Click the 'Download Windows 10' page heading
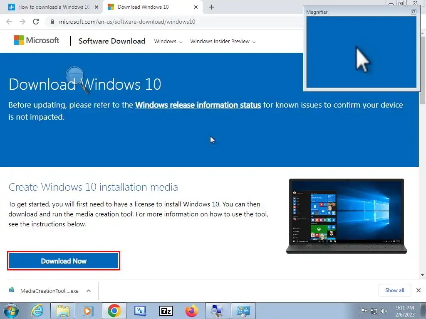The image size is (426, 319). [85, 84]
